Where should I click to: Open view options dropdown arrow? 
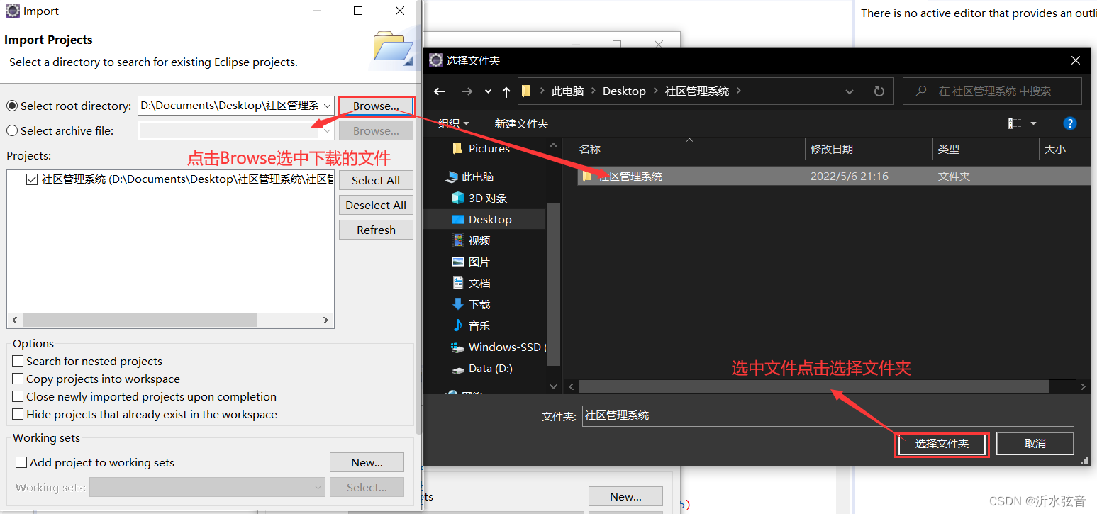point(1033,123)
